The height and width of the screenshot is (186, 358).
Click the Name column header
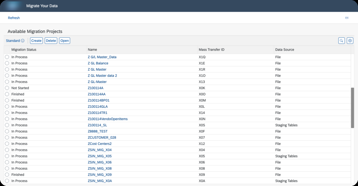(x=92, y=49)
